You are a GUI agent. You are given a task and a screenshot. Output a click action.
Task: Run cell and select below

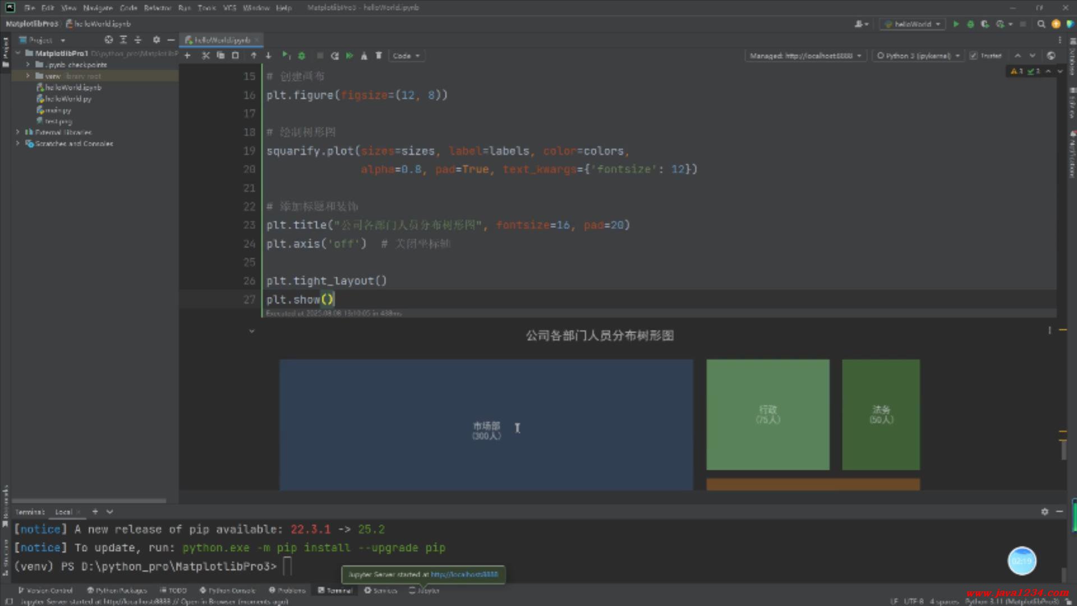[x=286, y=56]
